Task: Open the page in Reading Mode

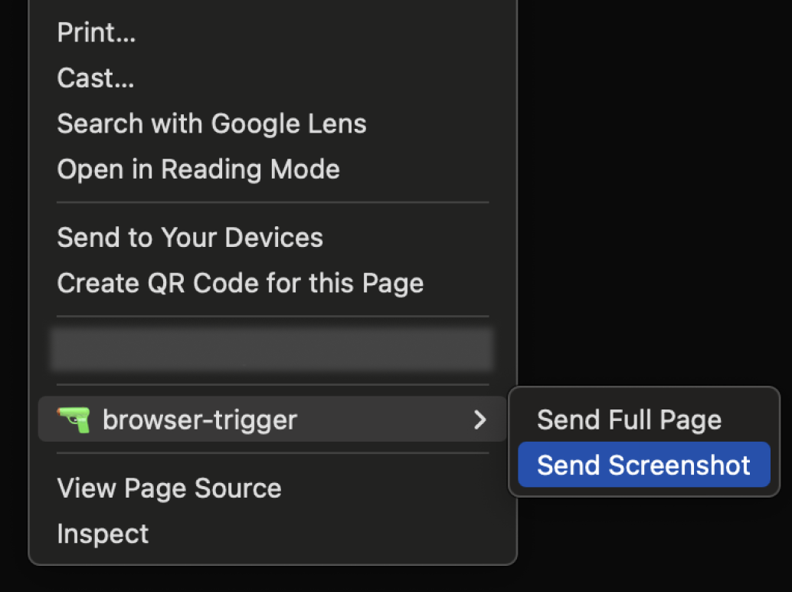Action: click(198, 169)
